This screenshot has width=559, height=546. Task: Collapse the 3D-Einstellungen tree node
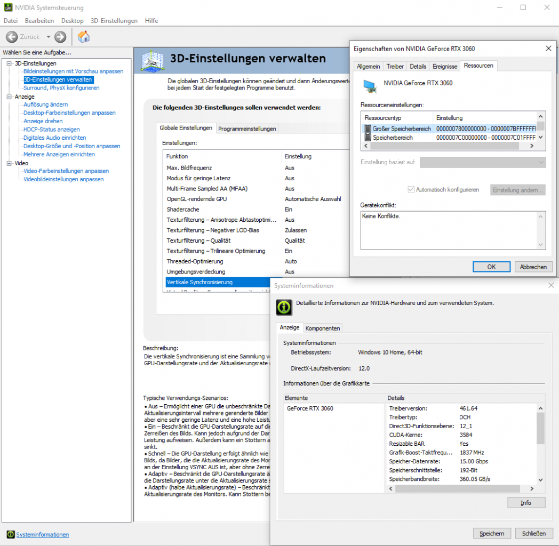[x=9, y=63]
